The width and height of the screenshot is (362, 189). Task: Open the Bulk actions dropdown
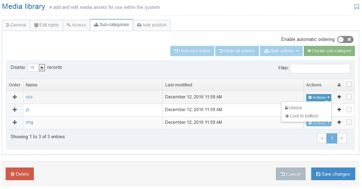[282, 51]
